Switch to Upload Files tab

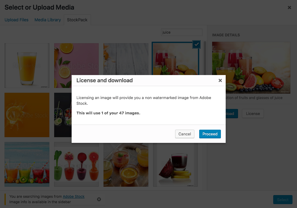17,20
